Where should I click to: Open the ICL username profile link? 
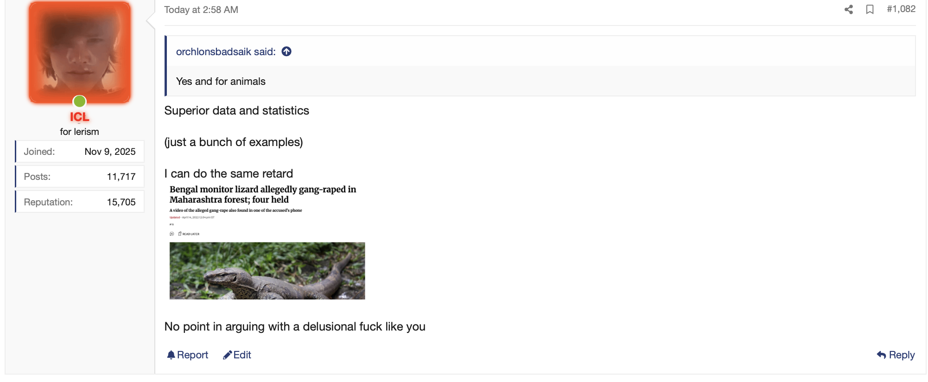pyautogui.click(x=79, y=117)
